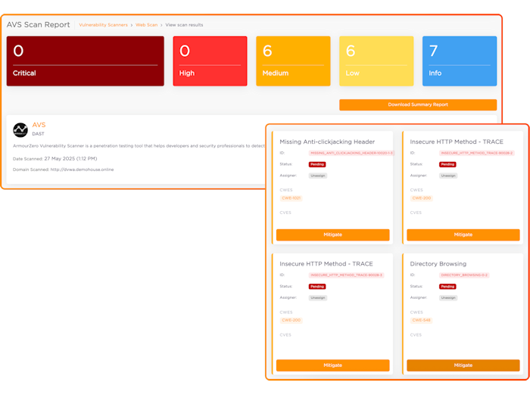Click Unassign on the TRACE-90028-2 card
This screenshot has width=530, height=398.
tap(448, 176)
